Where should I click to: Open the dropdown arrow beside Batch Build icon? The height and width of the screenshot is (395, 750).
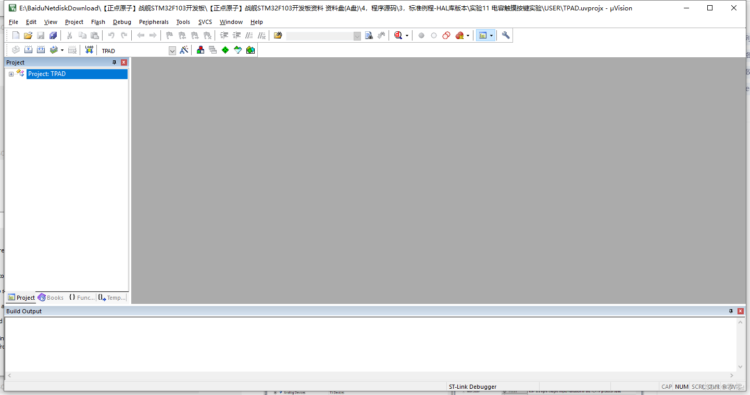pos(62,50)
